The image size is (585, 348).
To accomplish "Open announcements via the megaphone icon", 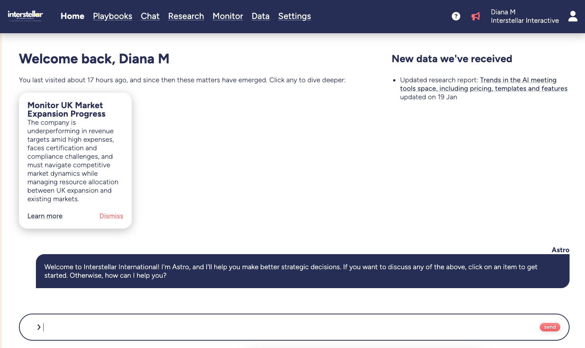I will pos(476,16).
